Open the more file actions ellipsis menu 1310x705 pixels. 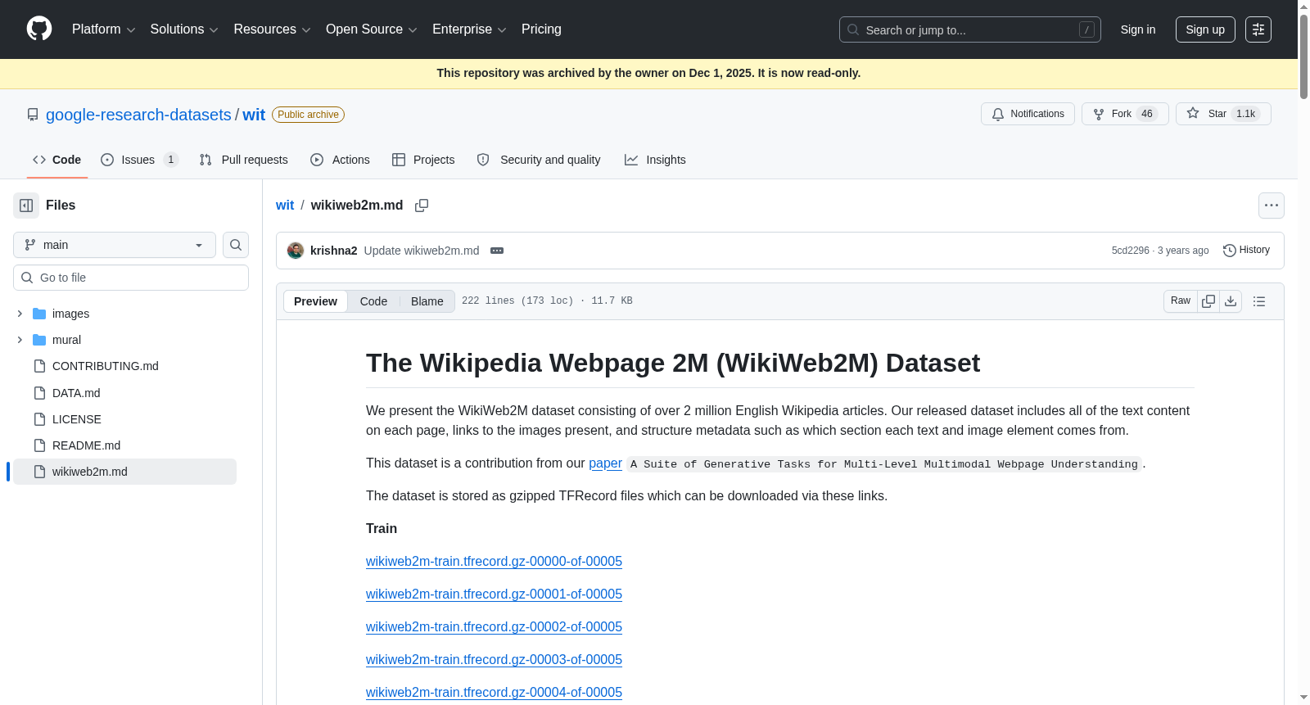pyautogui.click(x=1272, y=206)
